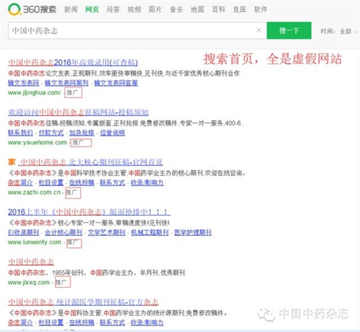
Task: Open the 音乐 tab
Action: (x=176, y=9)
